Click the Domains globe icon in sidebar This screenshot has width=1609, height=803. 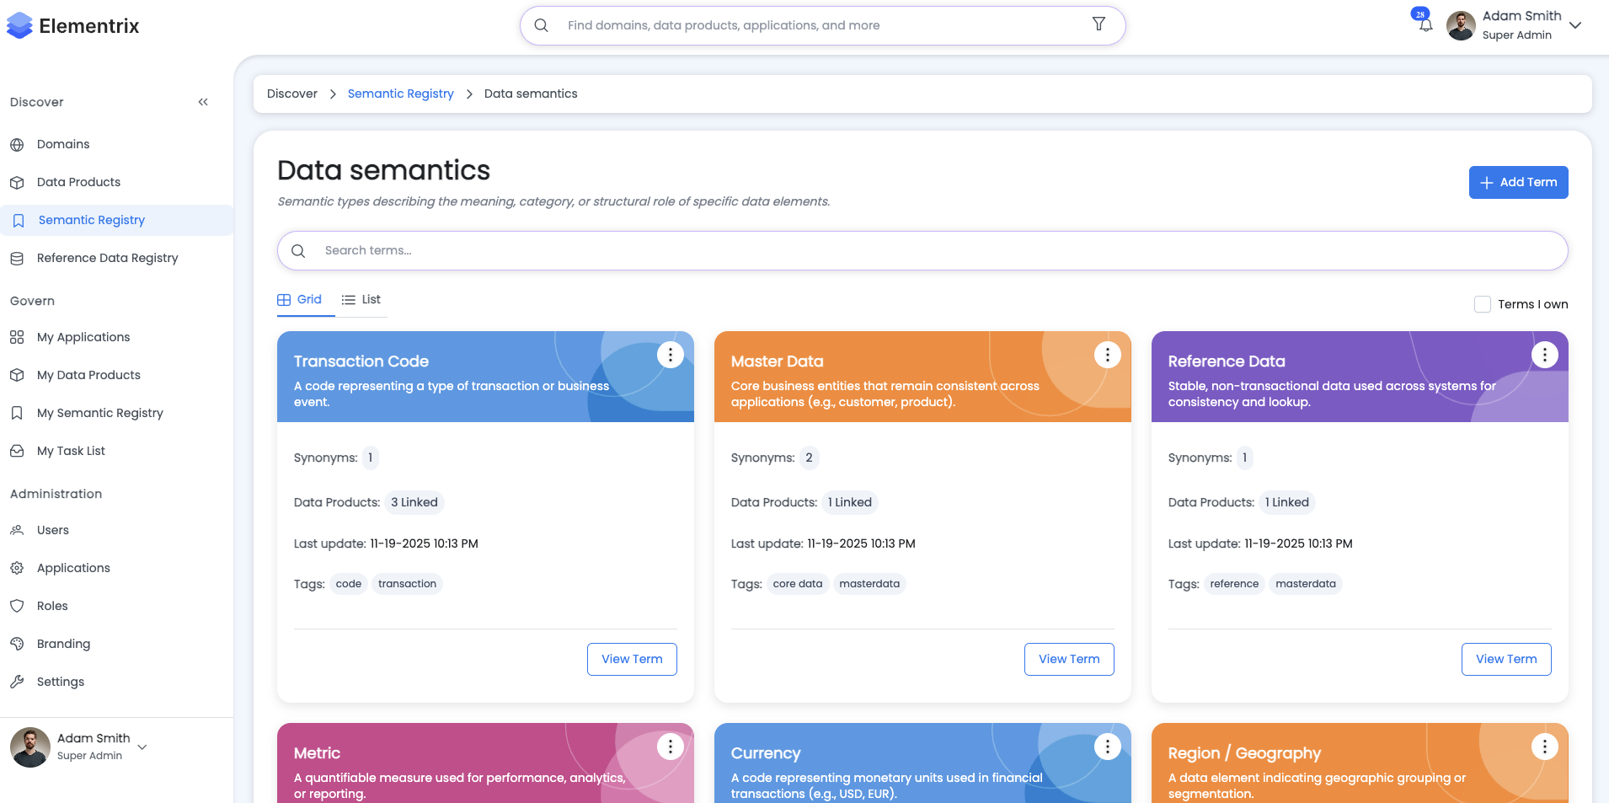point(17,145)
